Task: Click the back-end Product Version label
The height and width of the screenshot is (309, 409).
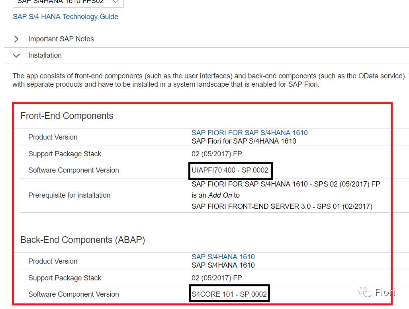Action: pos(53,261)
